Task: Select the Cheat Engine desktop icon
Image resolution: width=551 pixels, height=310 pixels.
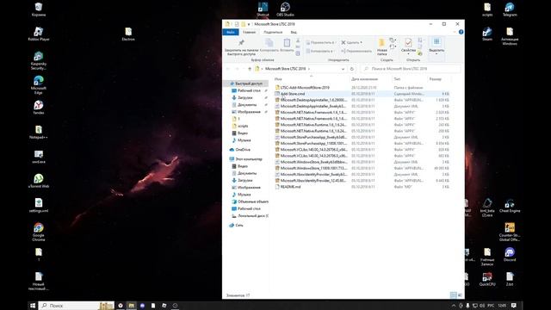Action: tap(510, 206)
